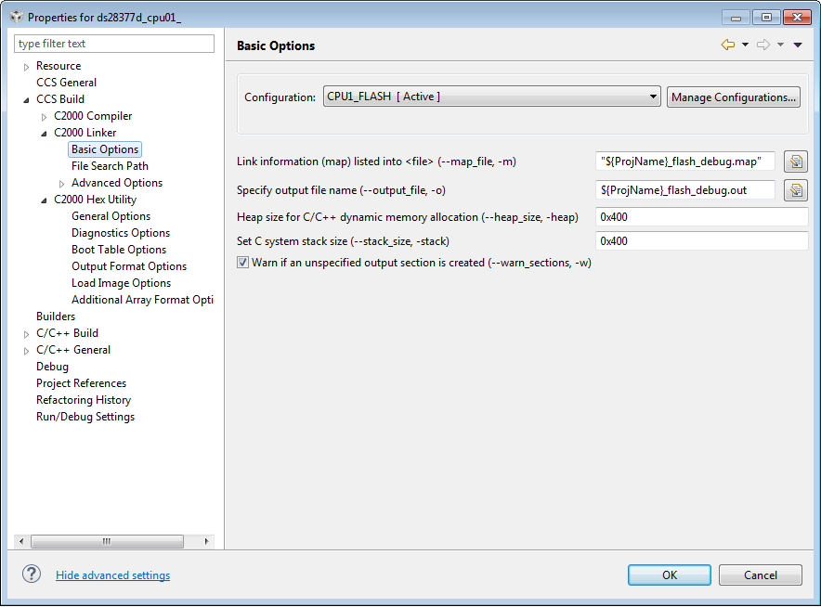The image size is (821, 607).
Task: Open the forward history dropdown arrow
Action: point(781,45)
